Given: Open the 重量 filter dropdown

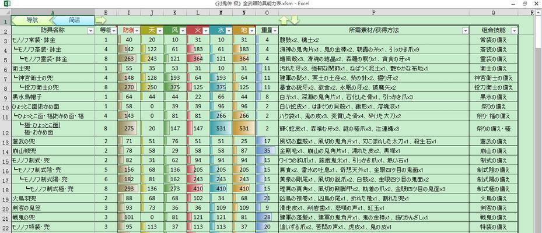Looking at the screenshot, I should [275, 31].
